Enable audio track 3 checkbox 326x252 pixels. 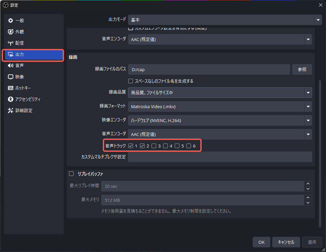coord(154,146)
